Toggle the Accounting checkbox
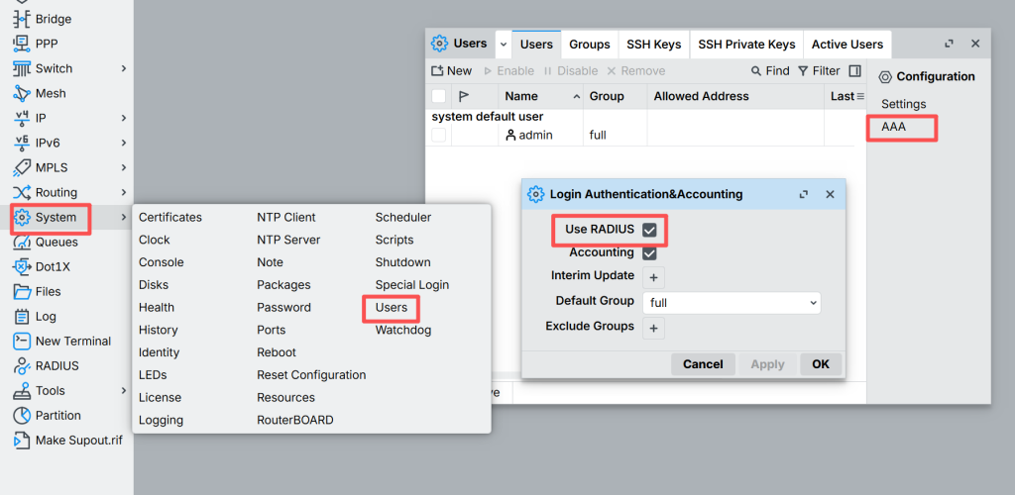The image size is (1015, 495). click(x=650, y=253)
